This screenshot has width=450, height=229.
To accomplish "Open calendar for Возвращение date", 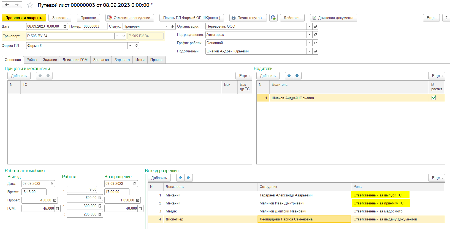I will [135, 184].
